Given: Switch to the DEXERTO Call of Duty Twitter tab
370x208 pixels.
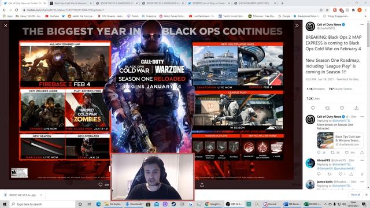Looking at the screenshot, I should (x=208, y=3).
